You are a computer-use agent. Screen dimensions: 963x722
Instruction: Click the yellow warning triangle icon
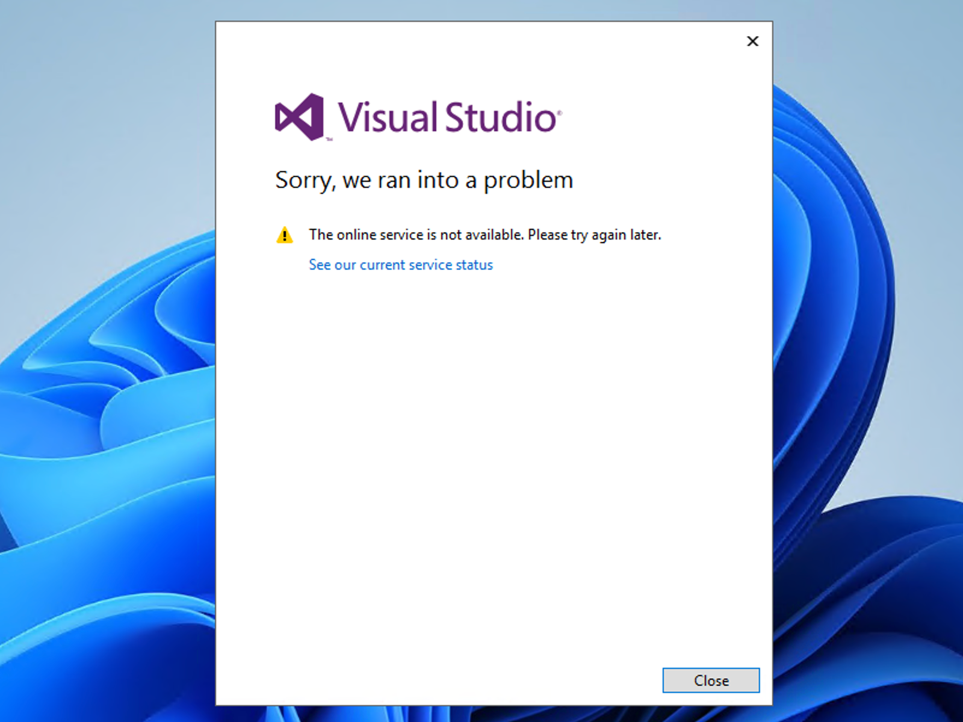coord(285,235)
